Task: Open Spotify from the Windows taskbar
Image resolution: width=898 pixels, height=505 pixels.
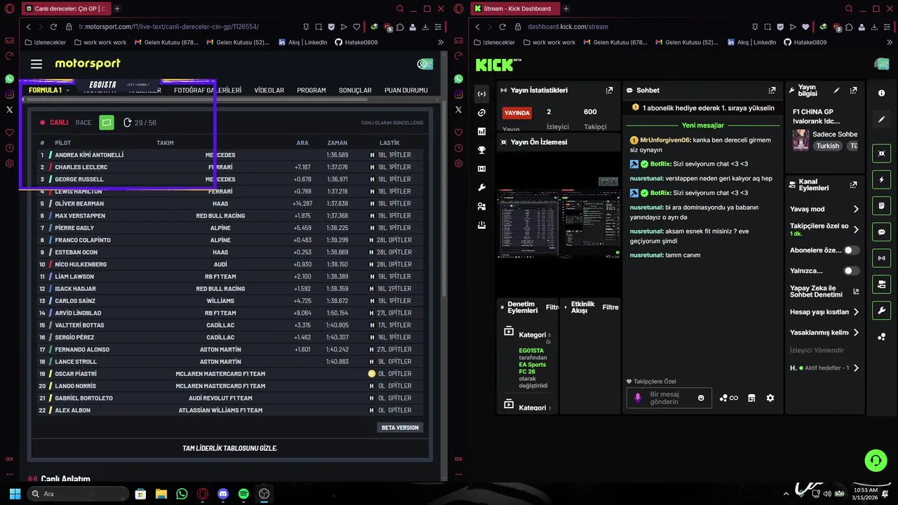Action: 243,494
